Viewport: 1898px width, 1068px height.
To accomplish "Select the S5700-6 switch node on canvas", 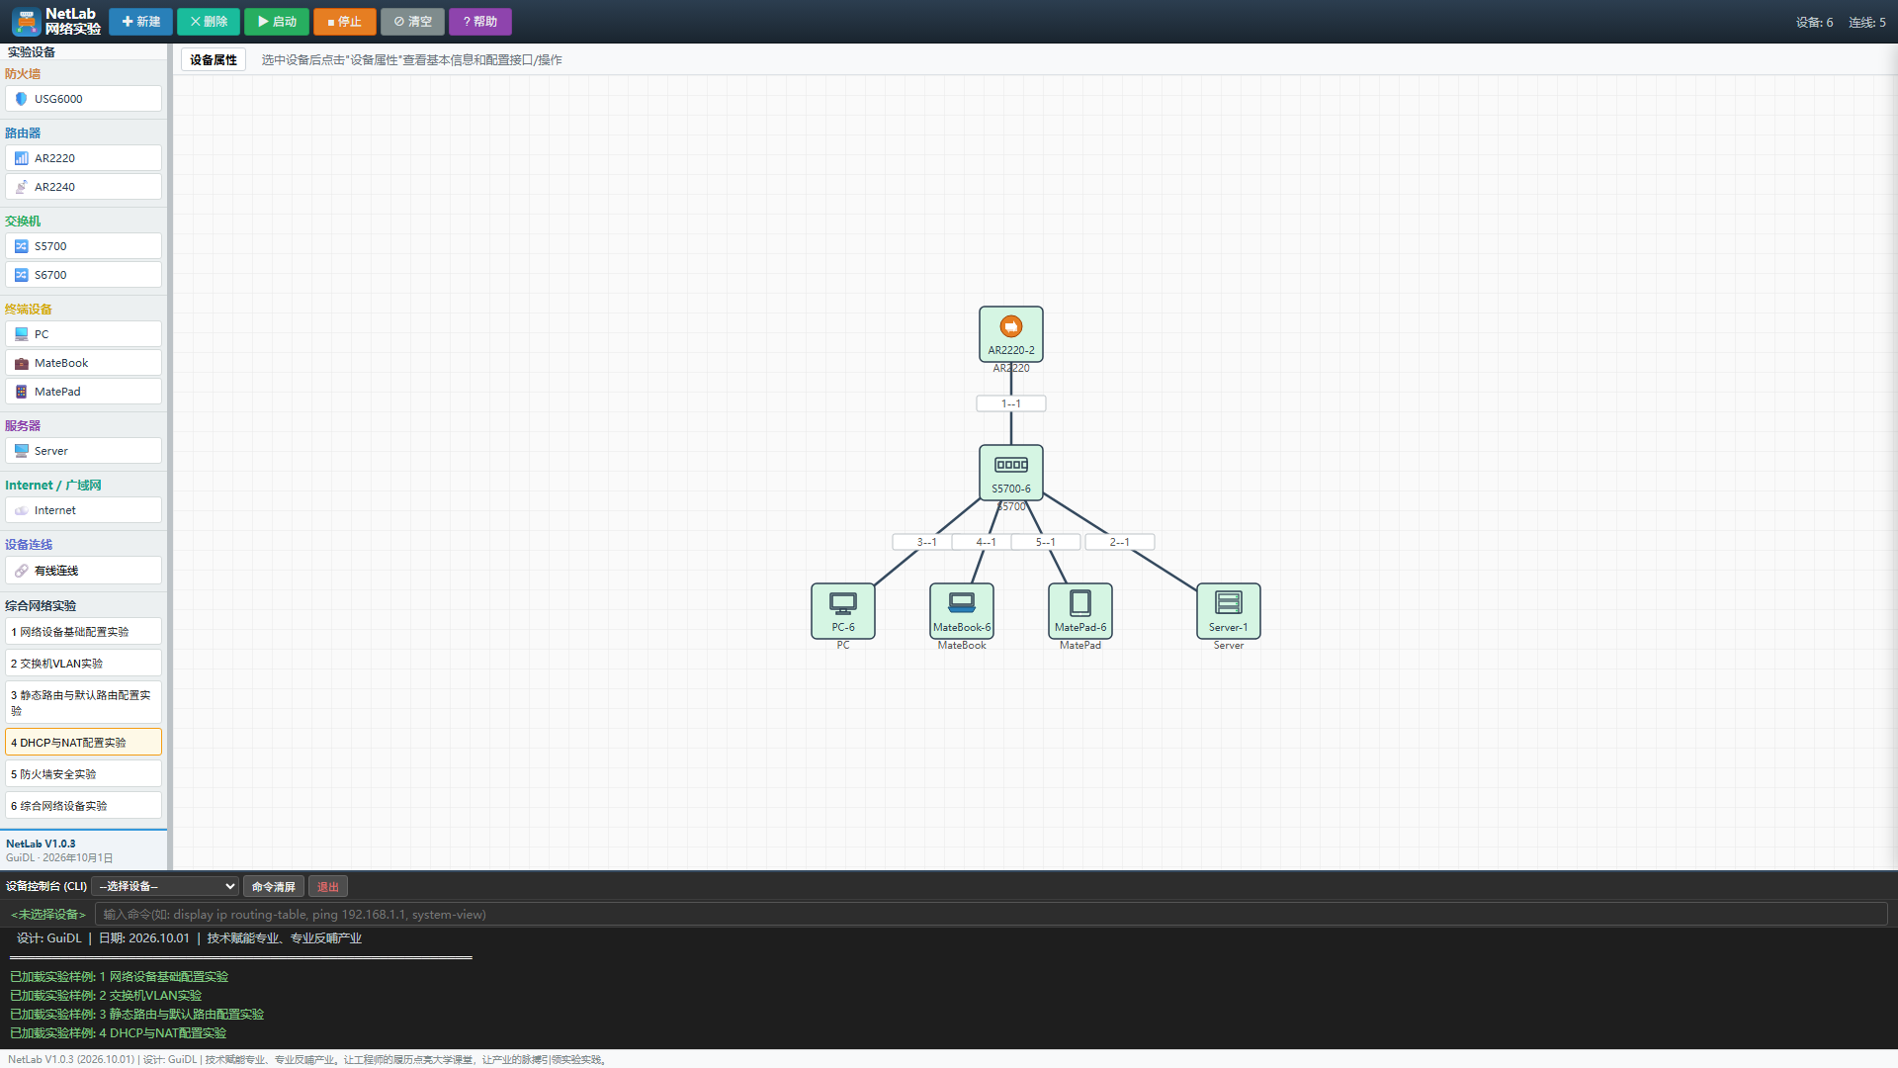I will point(1010,473).
